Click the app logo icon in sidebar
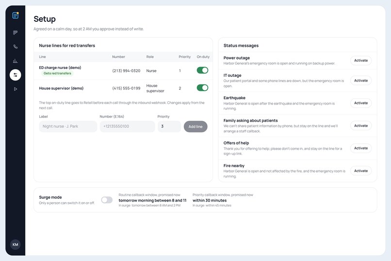The image size is (391, 261). [16, 16]
